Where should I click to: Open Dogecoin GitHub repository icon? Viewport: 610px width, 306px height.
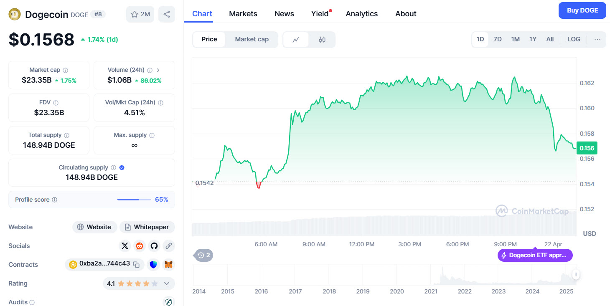pyautogui.click(x=154, y=246)
